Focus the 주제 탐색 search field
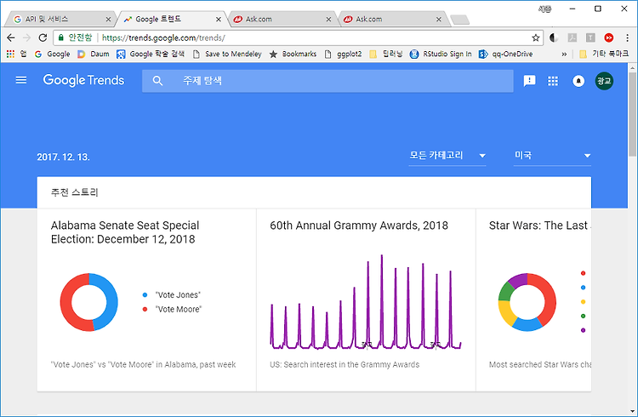The width and height of the screenshot is (638, 417). pos(328,81)
